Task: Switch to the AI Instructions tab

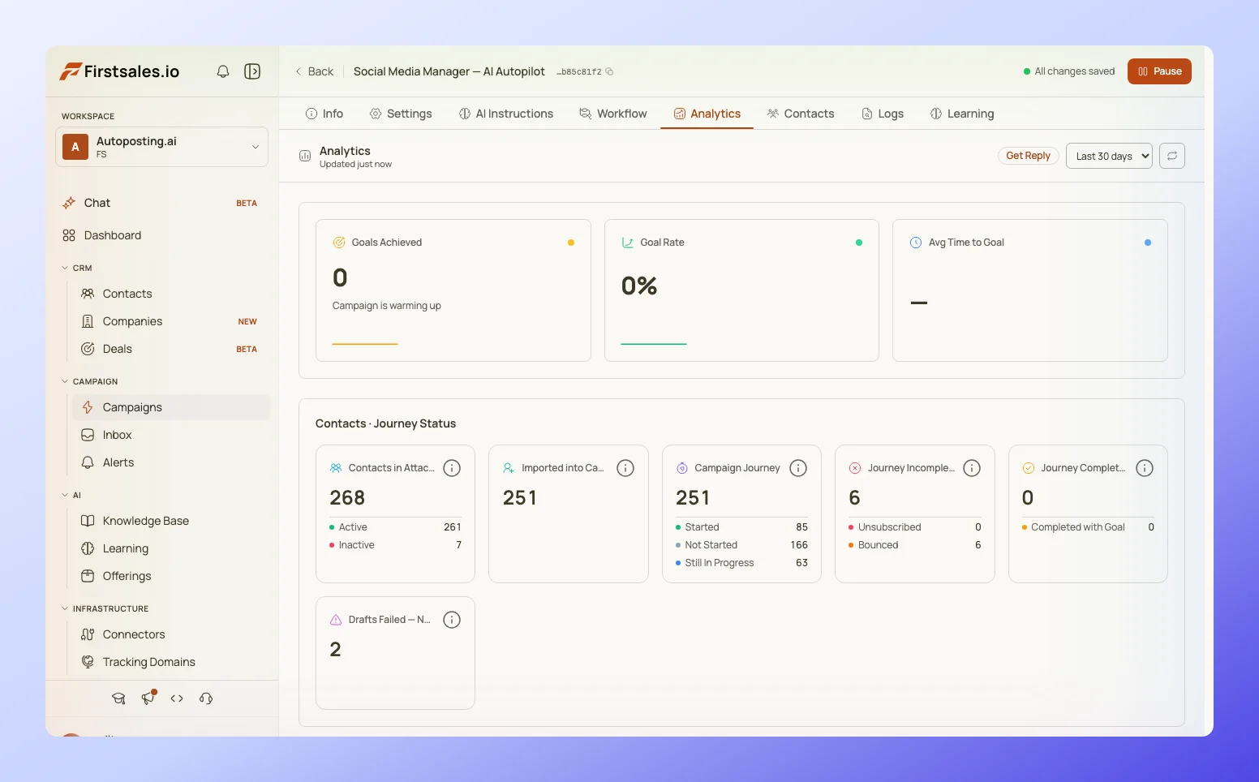Action: [x=506, y=114]
